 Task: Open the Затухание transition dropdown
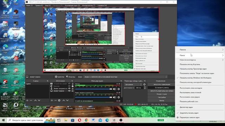tap(133, 84)
